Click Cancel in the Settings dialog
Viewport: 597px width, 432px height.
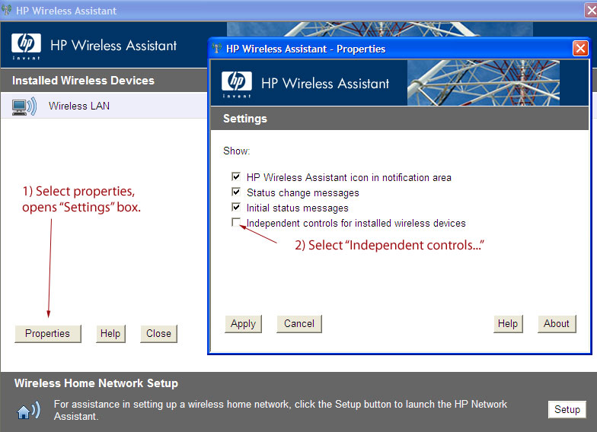coord(299,324)
